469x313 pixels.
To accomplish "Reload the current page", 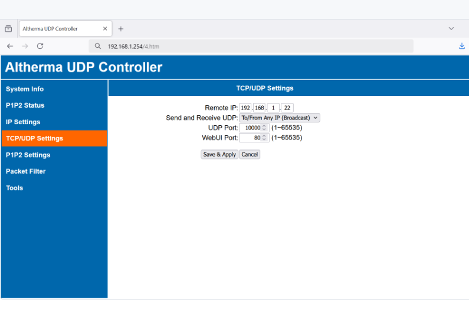I will click(x=40, y=46).
